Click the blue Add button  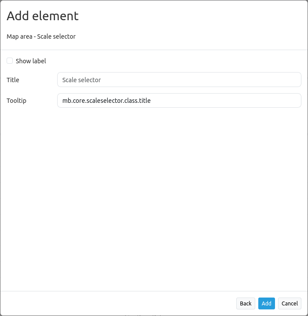pos(266,304)
